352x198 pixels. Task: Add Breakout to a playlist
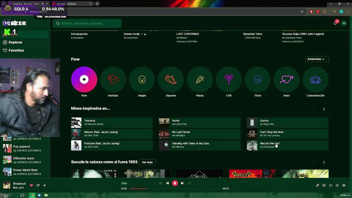coord(44,185)
